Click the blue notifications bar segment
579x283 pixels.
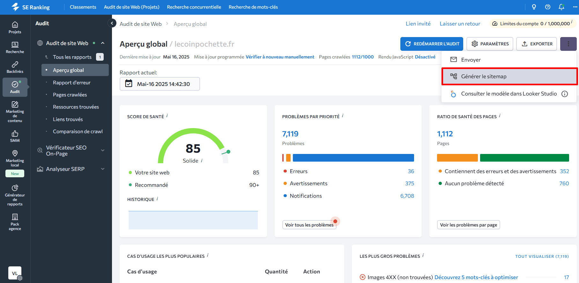tap(353, 158)
